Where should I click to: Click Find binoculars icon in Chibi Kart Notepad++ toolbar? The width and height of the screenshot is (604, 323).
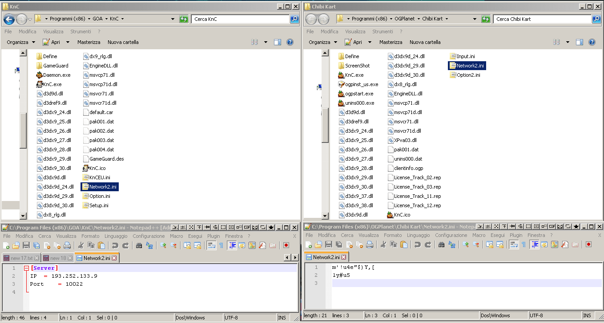click(x=442, y=245)
